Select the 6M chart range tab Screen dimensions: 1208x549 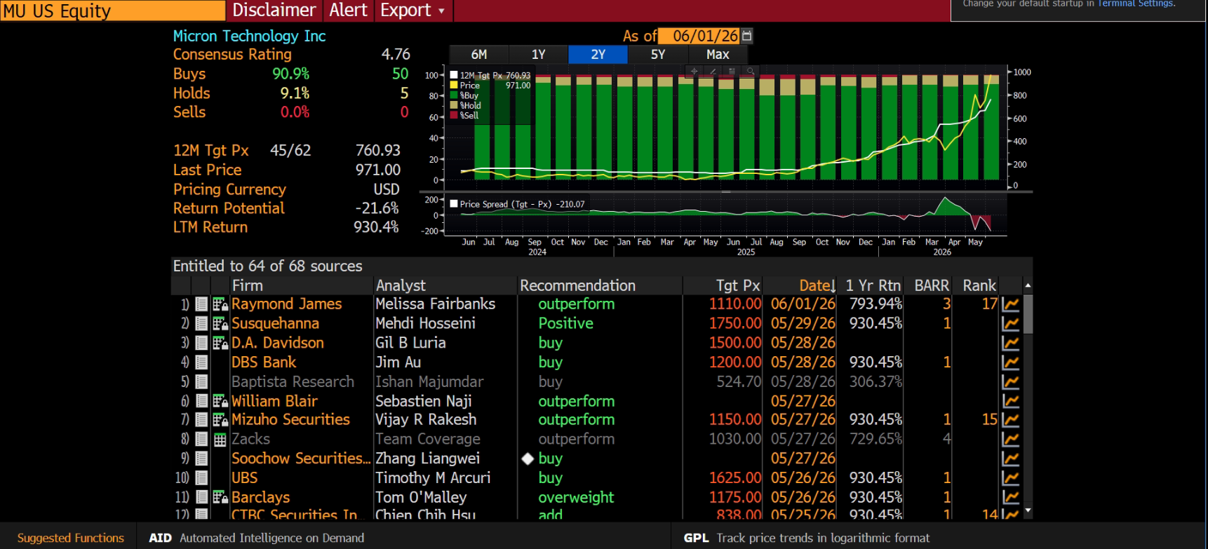pyautogui.click(x=479, y=55)
